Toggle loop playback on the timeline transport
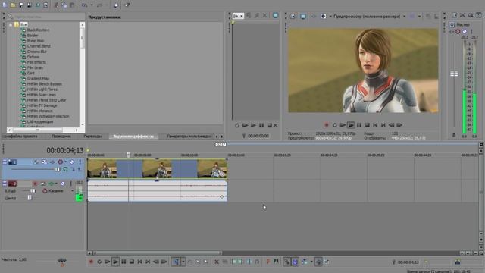 pos(99,262)
